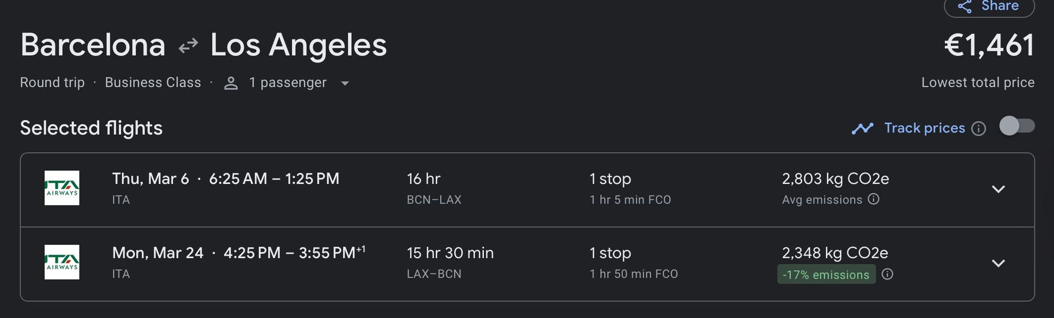Viewport: 1054px width, 318px height.
Task: Click the €1,461 lowest total price
Action: pos(989,46)
